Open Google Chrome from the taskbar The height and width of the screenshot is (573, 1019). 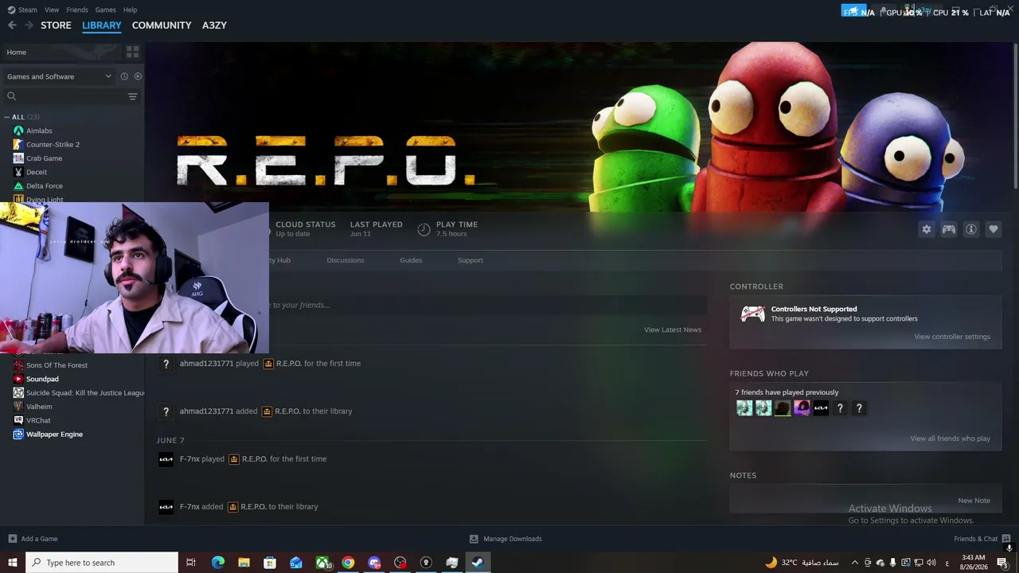[x=348, y=563]
